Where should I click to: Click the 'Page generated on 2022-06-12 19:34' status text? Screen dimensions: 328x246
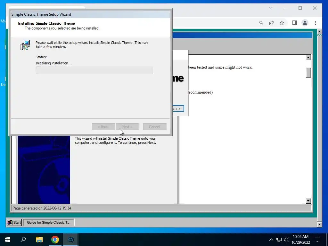42,208
